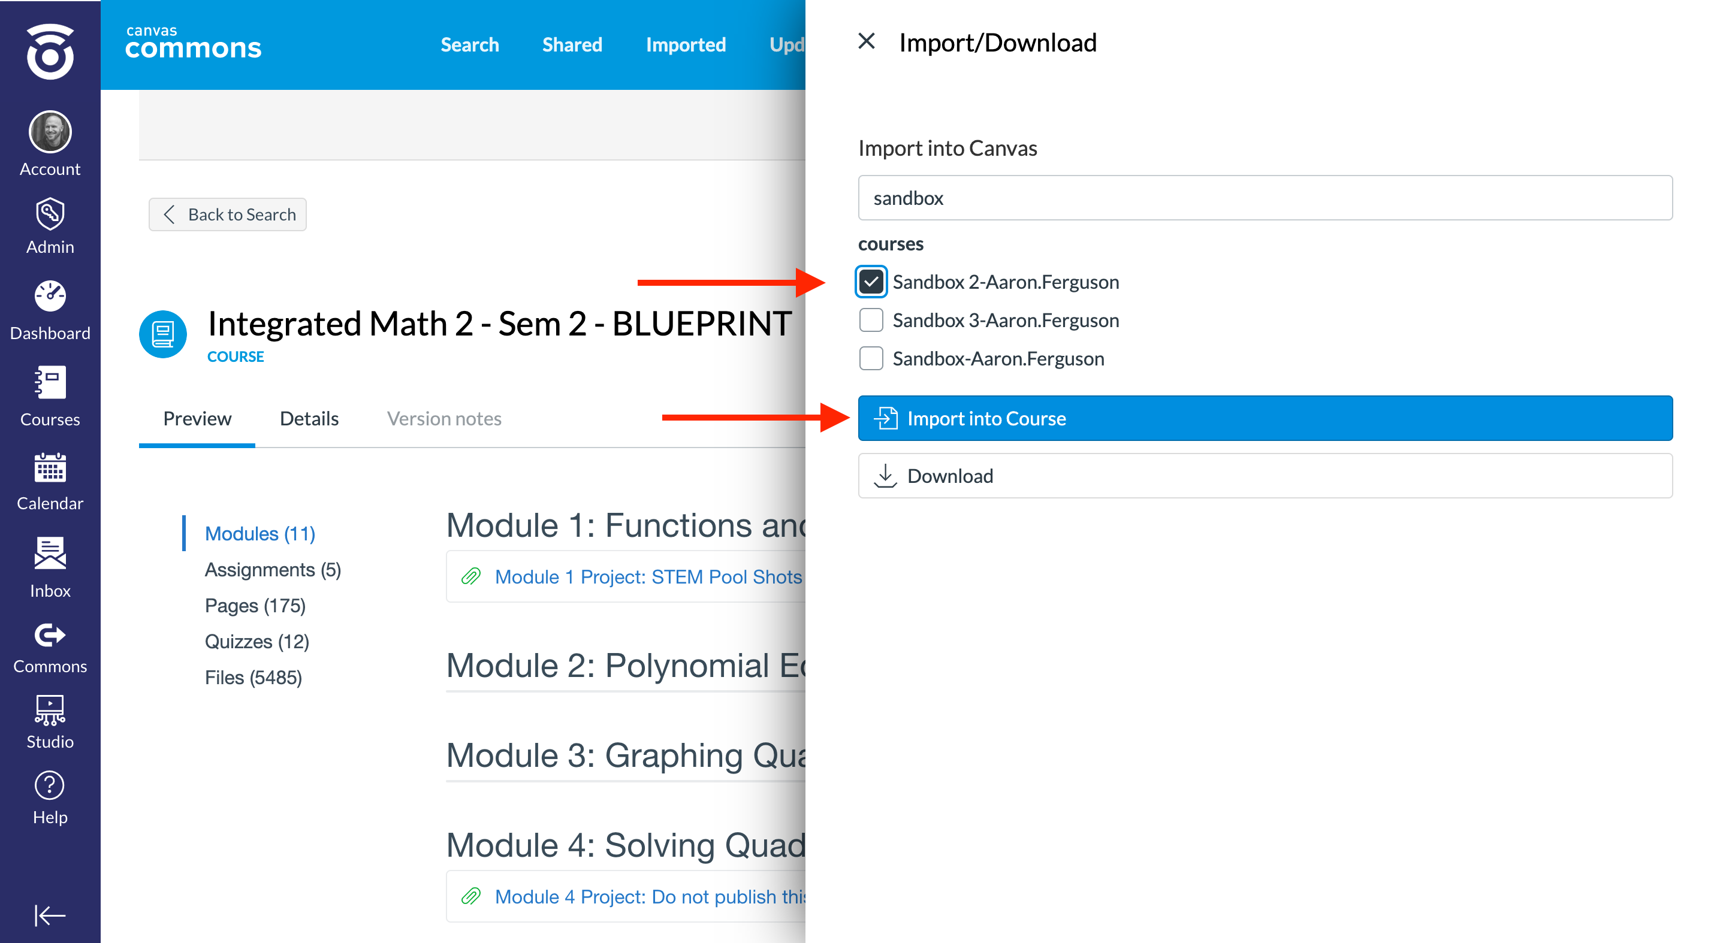This screenshot has width=1726, height=943.
Task: Collapse the global navigation sidebar arrow
Action: pyautogui.click(x=50, y=914)
